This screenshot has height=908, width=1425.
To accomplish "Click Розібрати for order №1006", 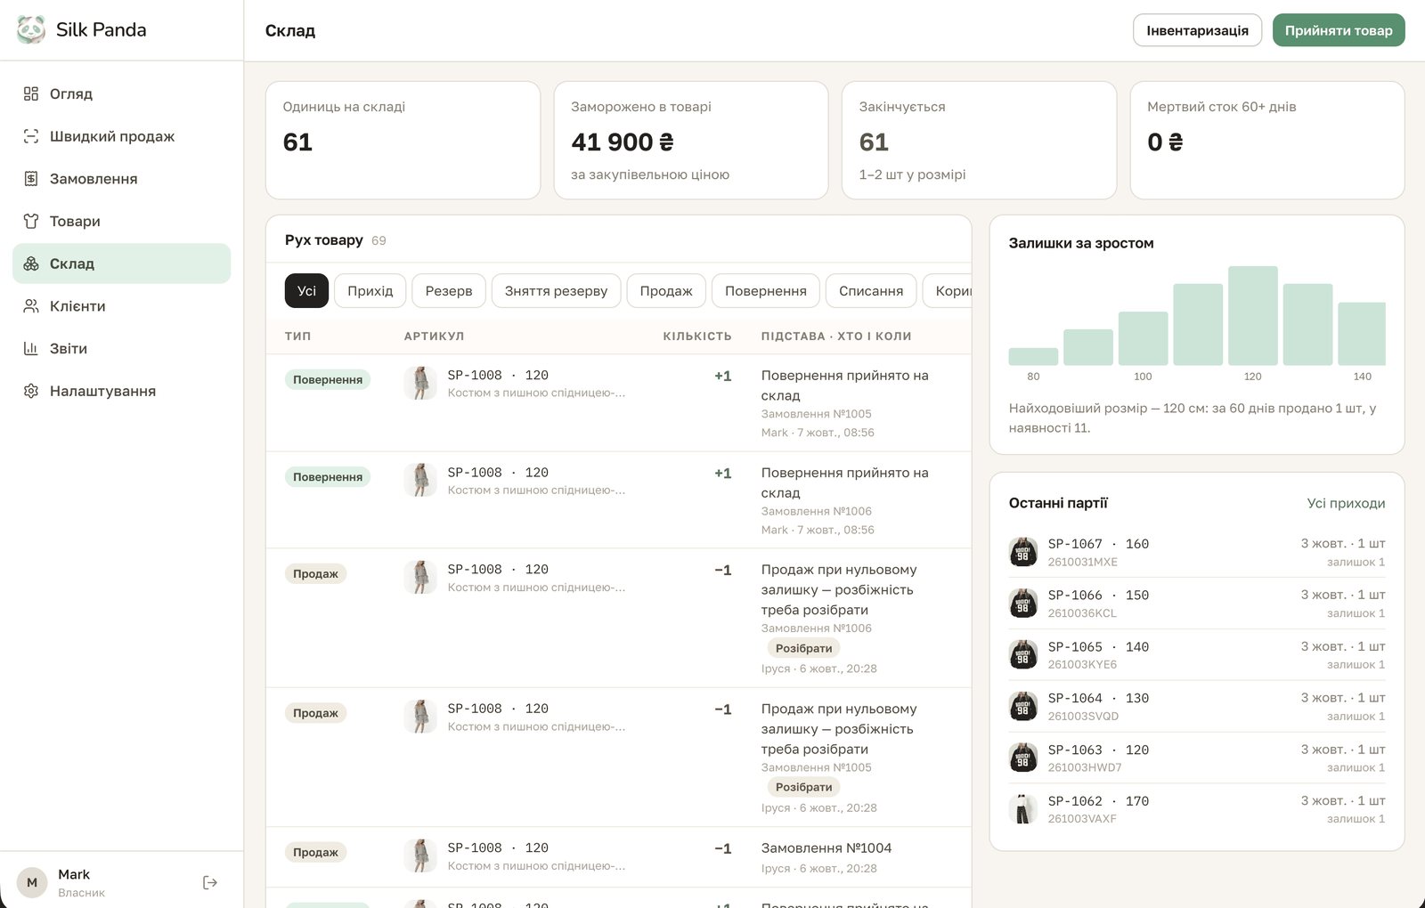I will [803, 648].
